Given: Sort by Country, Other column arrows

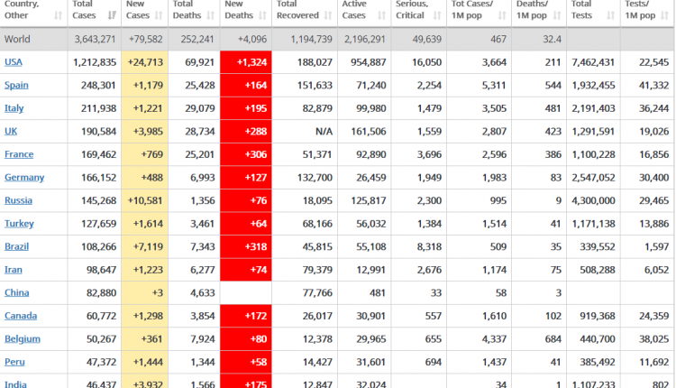Looking at the screenshot, I should pos(59,15).
